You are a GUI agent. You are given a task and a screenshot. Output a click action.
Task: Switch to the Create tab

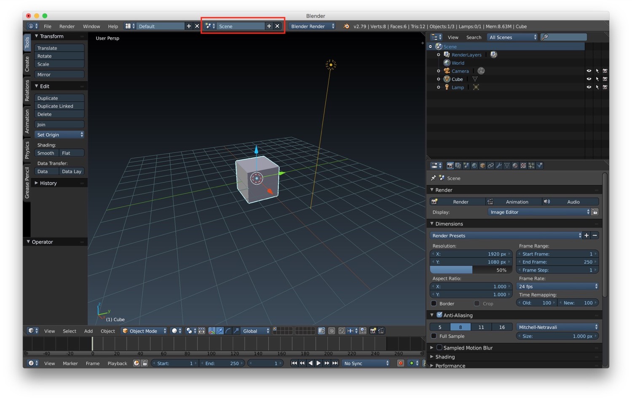pyautogui.click(x=27, y=64)
